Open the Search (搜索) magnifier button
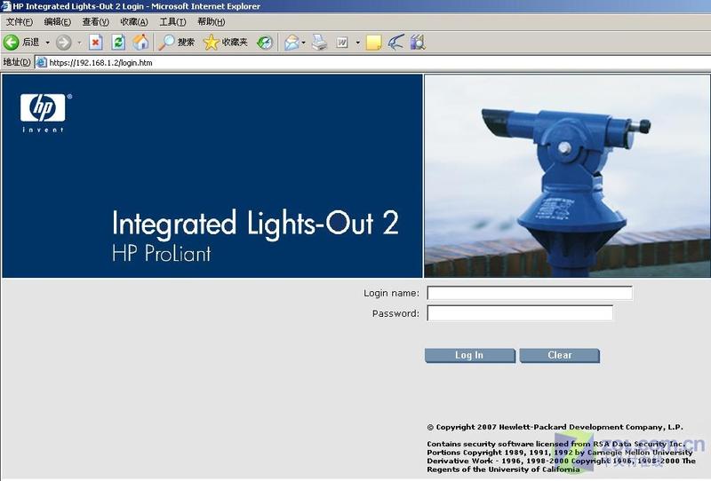Viewport: 711px width, 481px height. point(176,43)
